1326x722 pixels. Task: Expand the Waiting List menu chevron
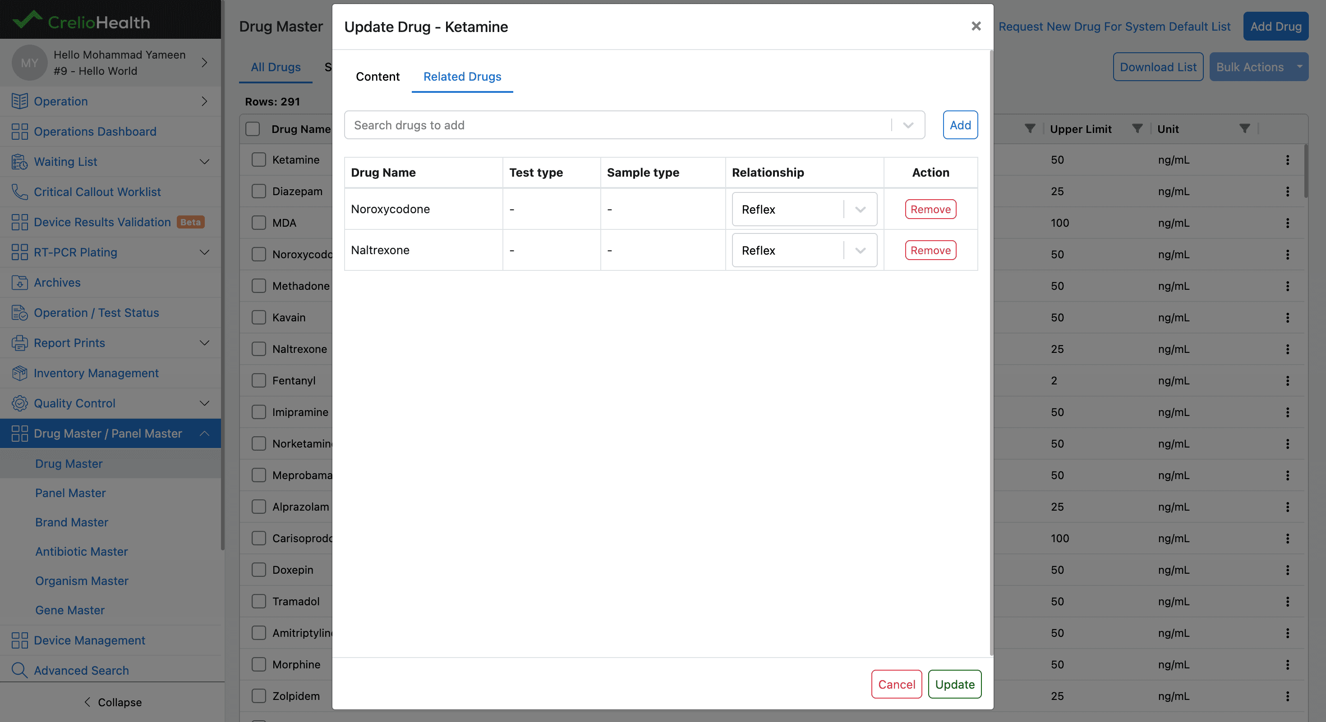(204, 162)
